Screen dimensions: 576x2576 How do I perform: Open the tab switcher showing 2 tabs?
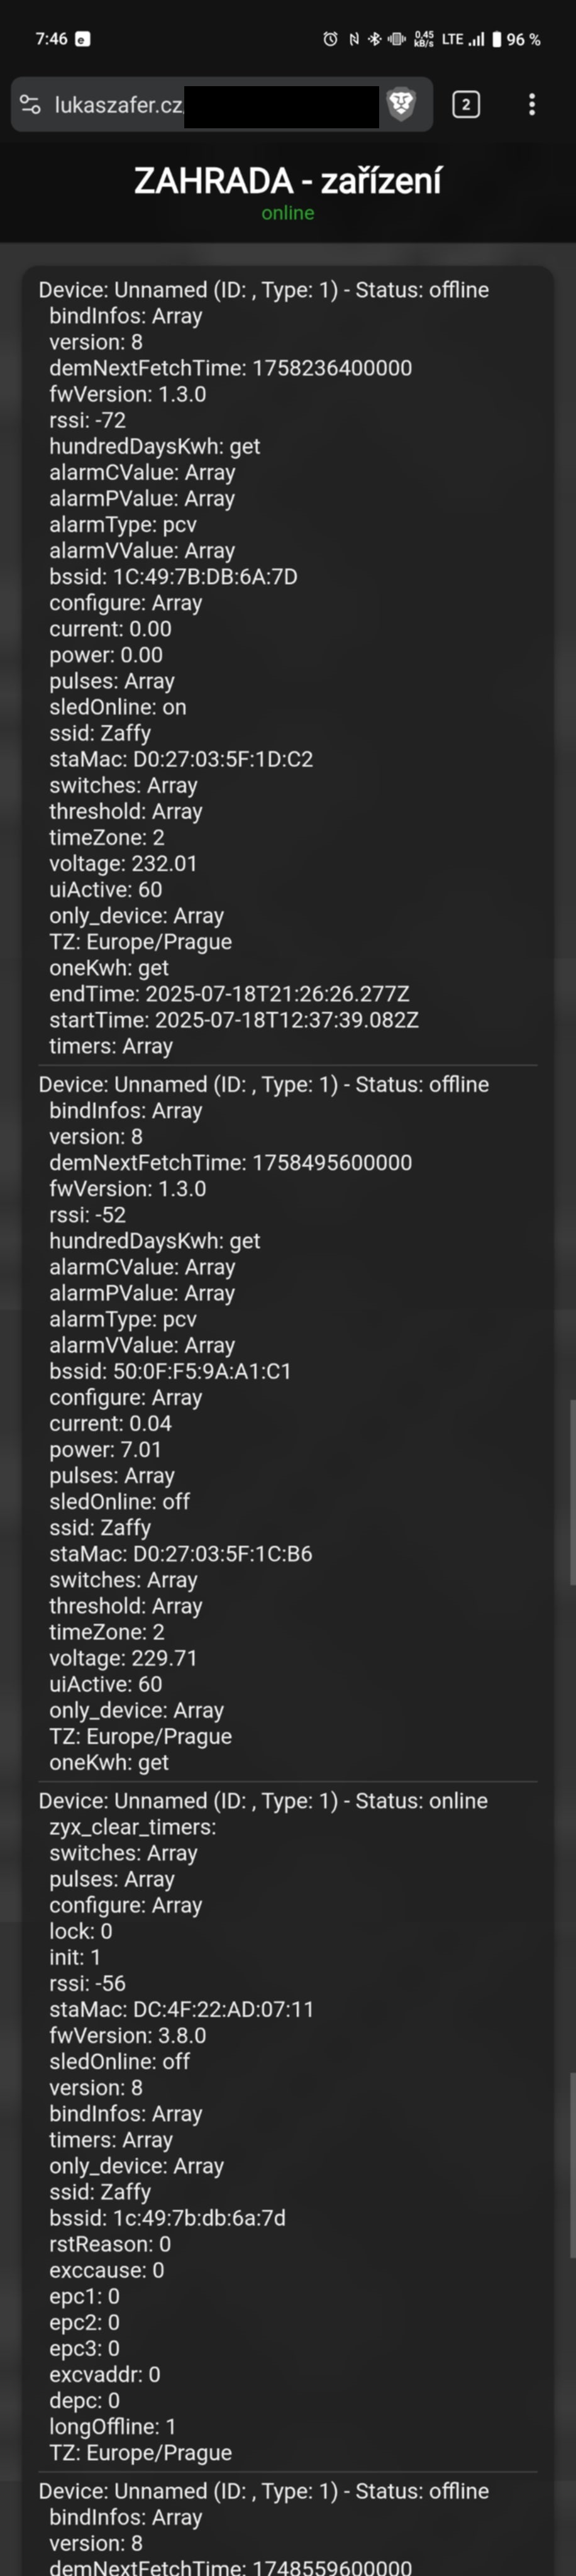(465, 104)
